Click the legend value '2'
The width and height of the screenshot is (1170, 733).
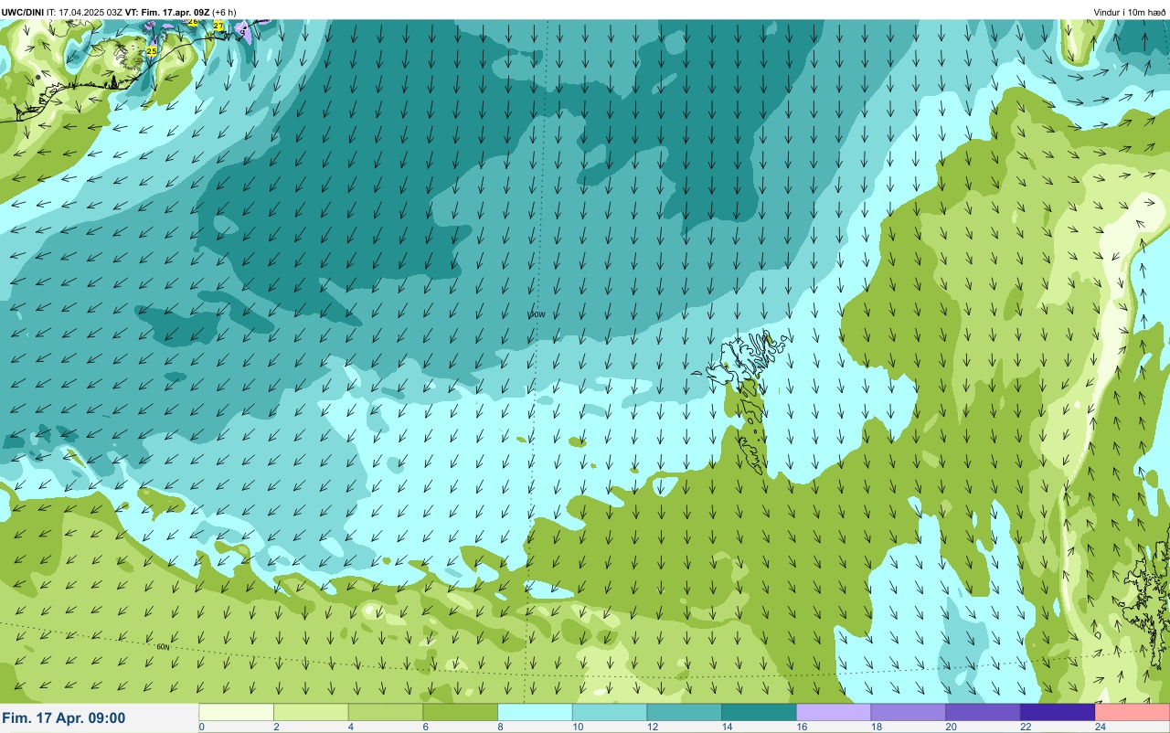[x=275, y=727]
